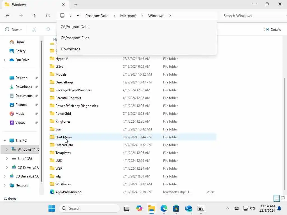The height and width of the screenshot is (215, 287).
Task: Select the Sqm folder icon
Action: (x=52, y=129)
